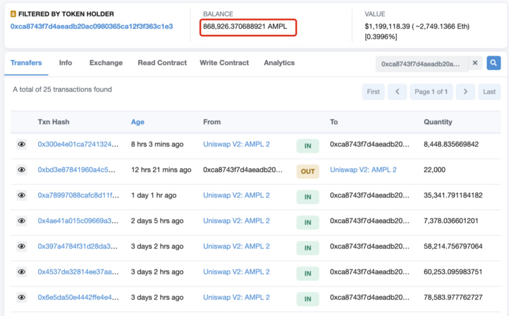Viewport: 509px width, 316px height.
Task: Open Uniswap V2: AMPL 2 sender, 2 days row
Action: (236, 220)
